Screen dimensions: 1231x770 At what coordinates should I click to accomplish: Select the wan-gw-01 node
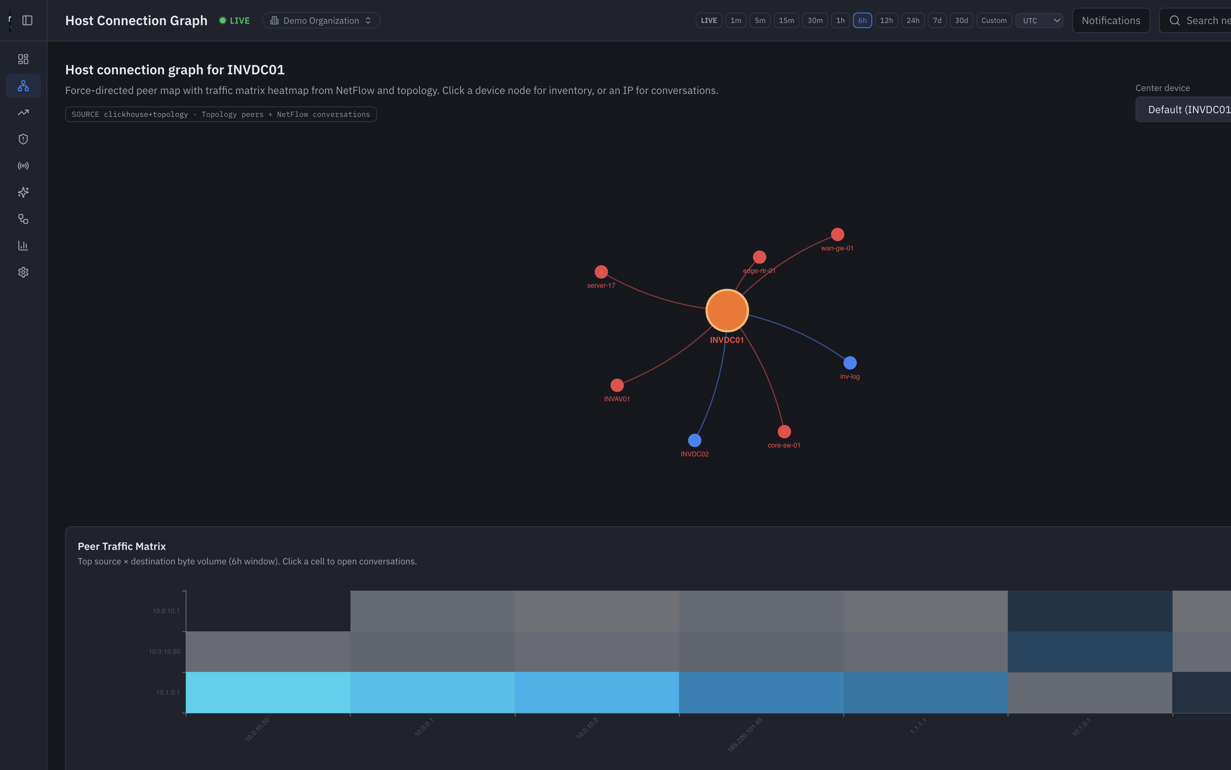(x=837, y=234)
